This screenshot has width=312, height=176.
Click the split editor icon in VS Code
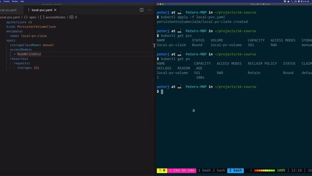point(141,10)
